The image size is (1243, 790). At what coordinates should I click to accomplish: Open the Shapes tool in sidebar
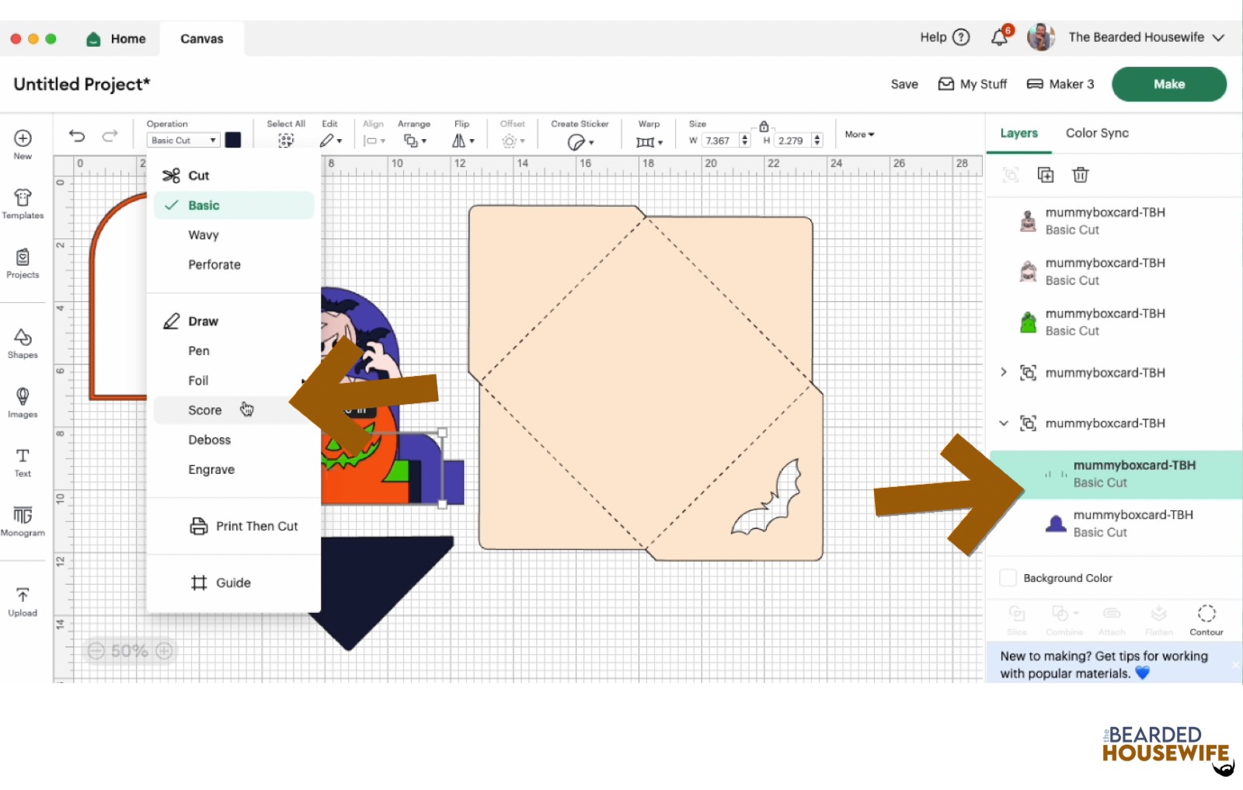point(23,343)
